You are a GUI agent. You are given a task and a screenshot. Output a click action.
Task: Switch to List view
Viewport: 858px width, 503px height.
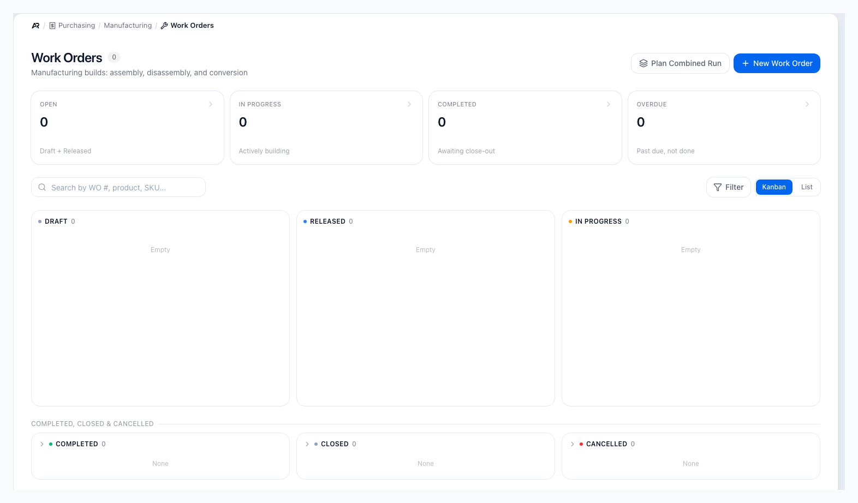tap(807, 187)
